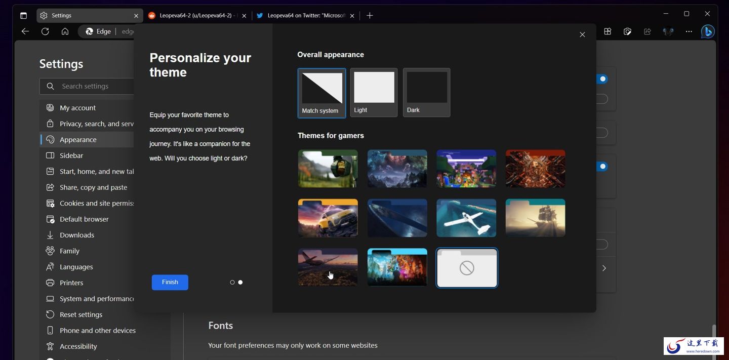Screen dimensions: 729x360
Task: Select the Match system appearance option
Action: pyautogui.click(x=322, y=93)
